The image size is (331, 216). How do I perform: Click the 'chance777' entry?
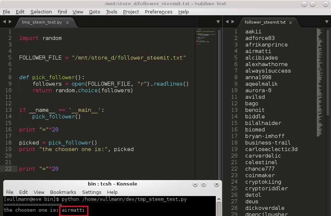pyautogui.click(x=260, y=169)
